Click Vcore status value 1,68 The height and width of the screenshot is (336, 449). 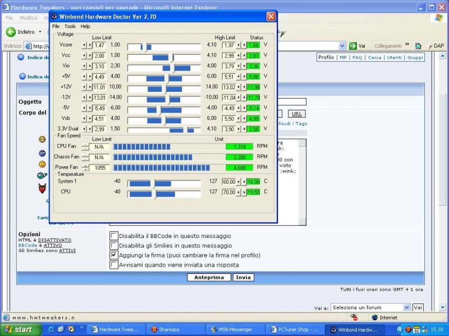point(254,45)
